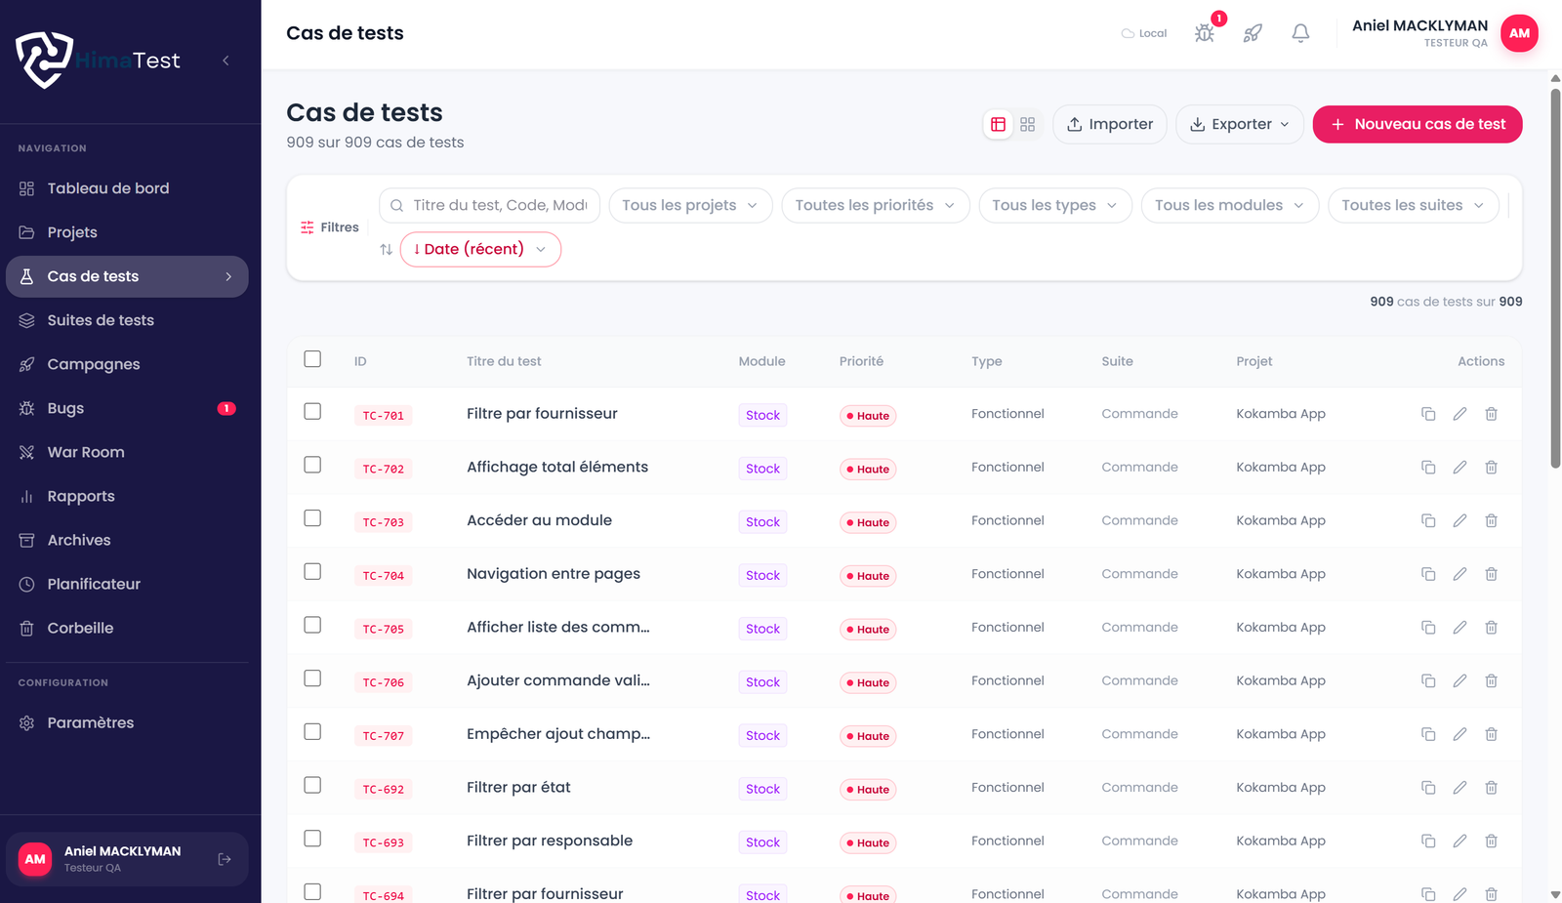Duplicate test case TC-693
This screenshot has width=1562, height=903.
[x=1428, y=841]
